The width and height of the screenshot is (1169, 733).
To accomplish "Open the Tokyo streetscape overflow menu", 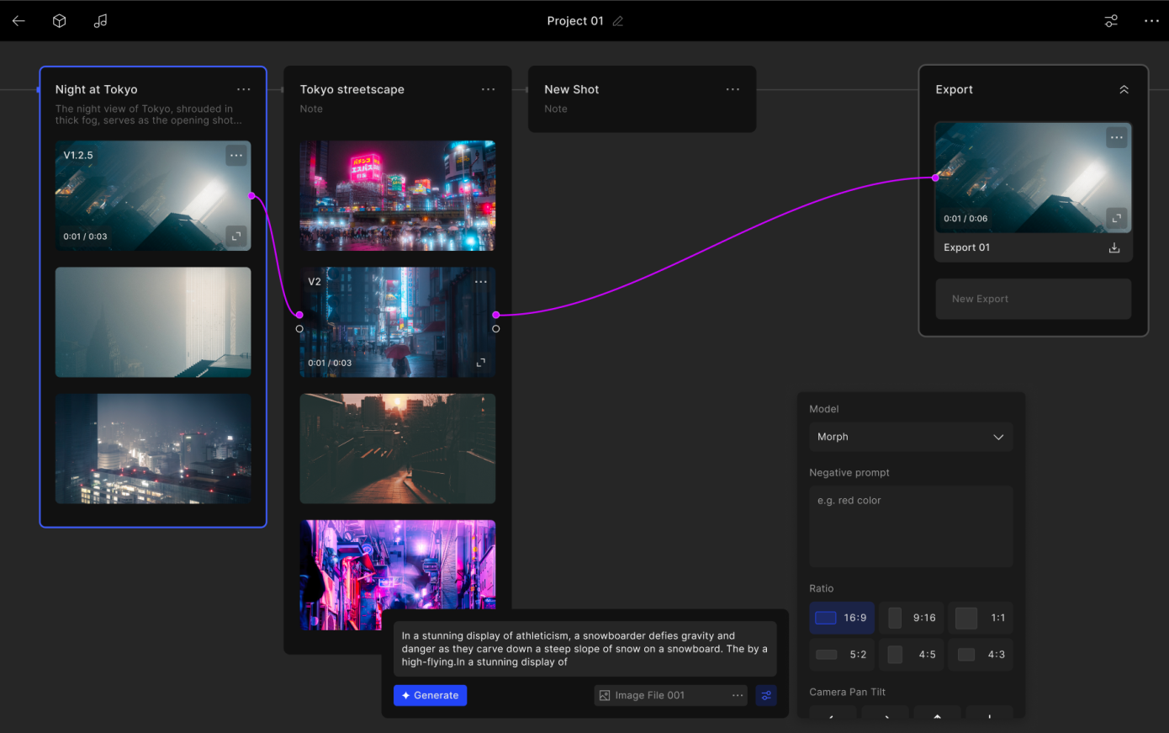I will coord(488,88).
